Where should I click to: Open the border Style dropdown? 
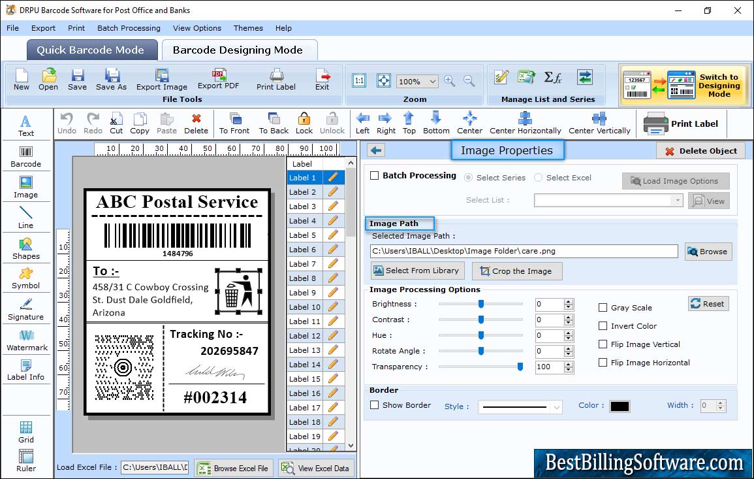[556, 407]
